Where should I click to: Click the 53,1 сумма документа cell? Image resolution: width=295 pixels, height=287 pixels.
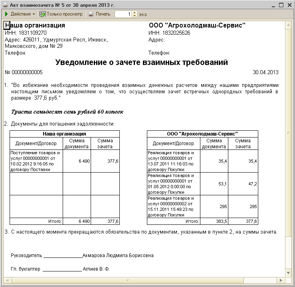(214, 184)
